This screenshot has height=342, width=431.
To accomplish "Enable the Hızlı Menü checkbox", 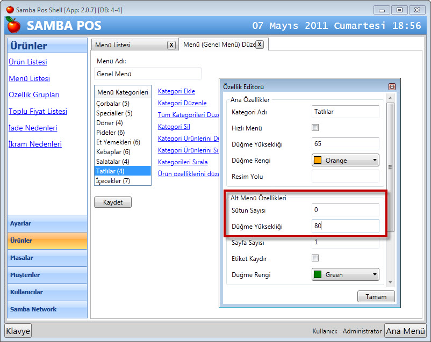I will 315,128.
